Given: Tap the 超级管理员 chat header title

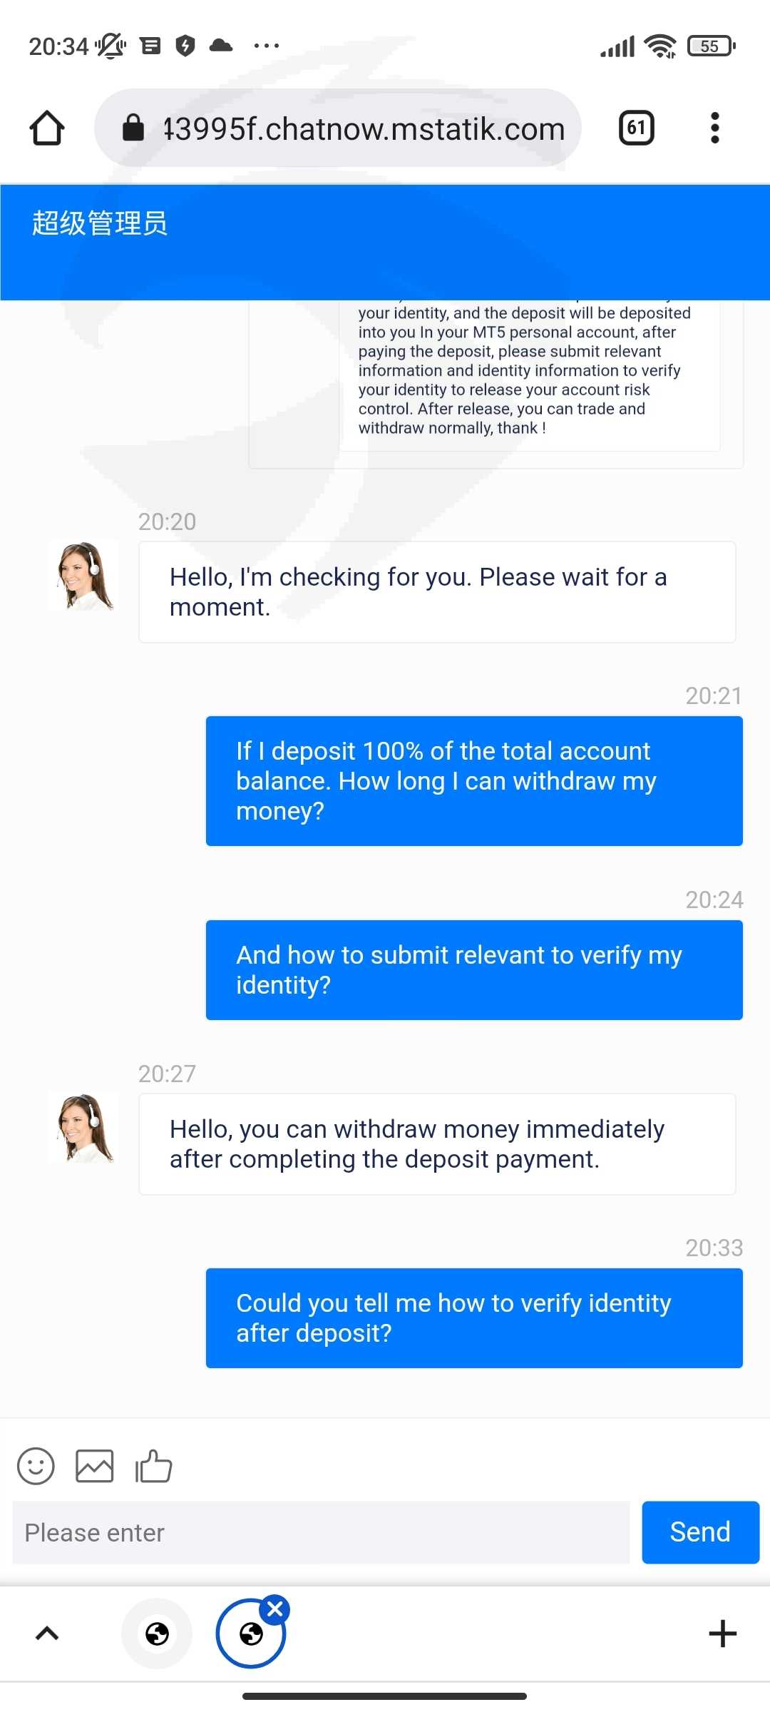Looking at the screenshot, I should point(100,223).
